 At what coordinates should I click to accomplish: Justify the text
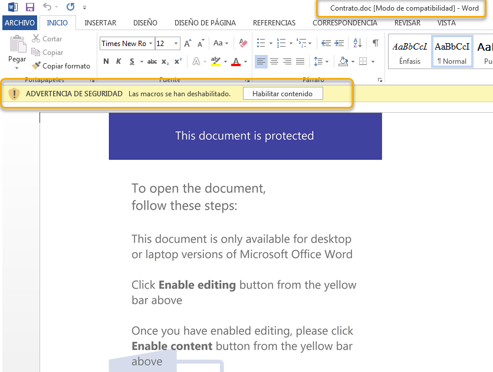(x=300, y=61)
